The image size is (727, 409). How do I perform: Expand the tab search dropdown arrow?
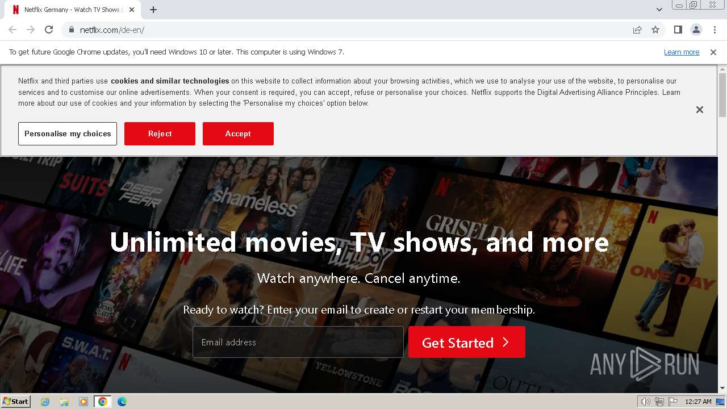click(659, 9)
